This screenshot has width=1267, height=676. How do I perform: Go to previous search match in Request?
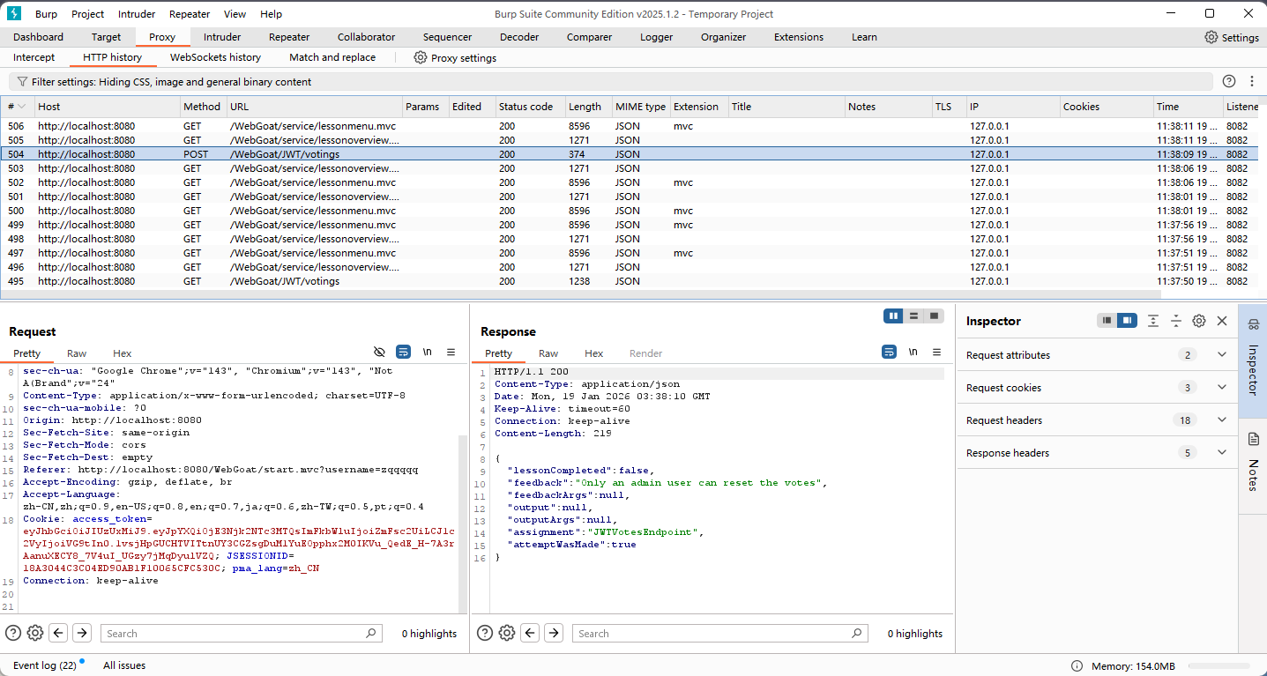58,633
